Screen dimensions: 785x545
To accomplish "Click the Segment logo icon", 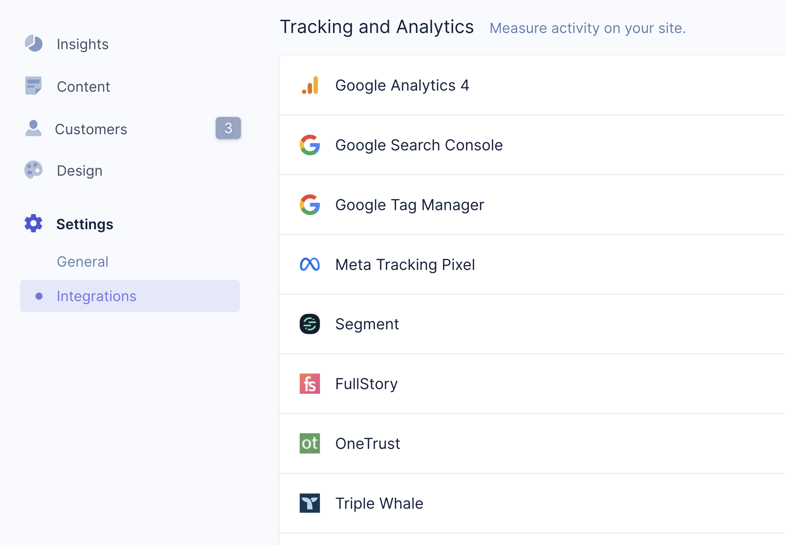I will click(310, 324).
